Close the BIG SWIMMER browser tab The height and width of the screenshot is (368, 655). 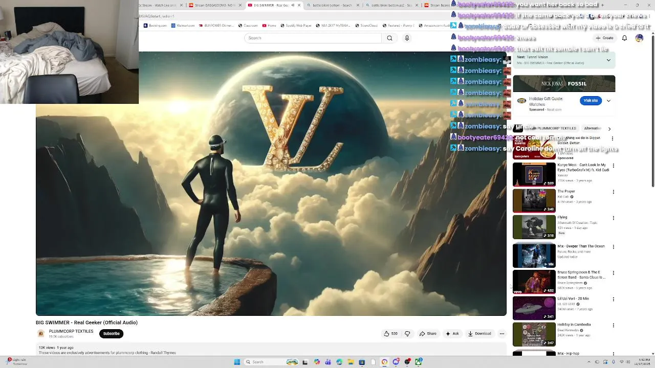[299, 5]
